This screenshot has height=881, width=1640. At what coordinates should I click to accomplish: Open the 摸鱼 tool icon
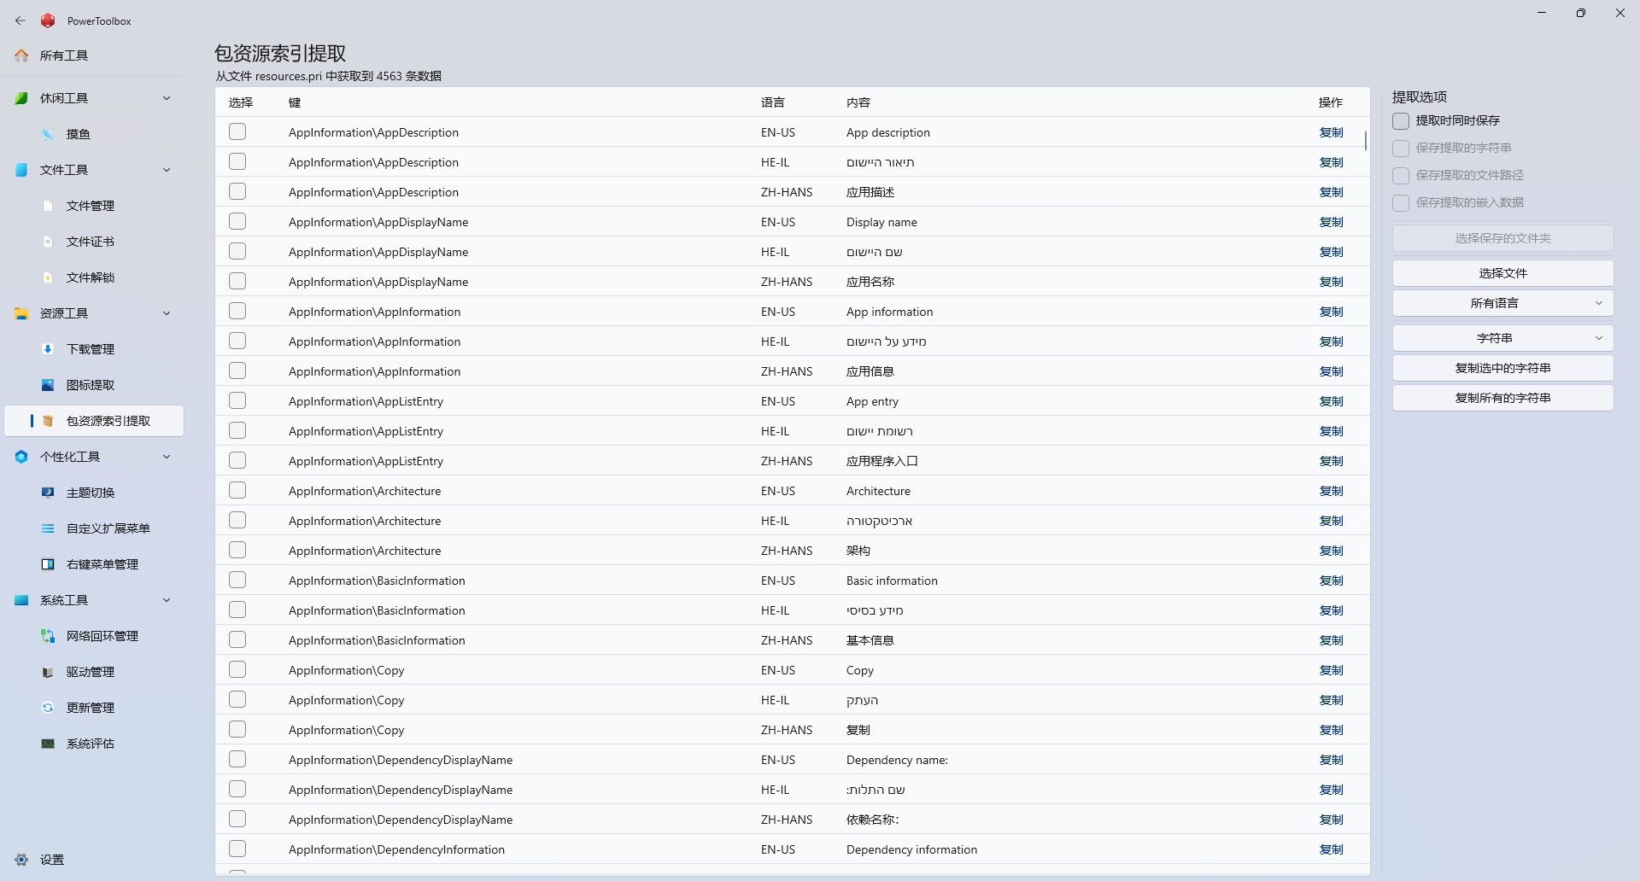coord(49,134)
